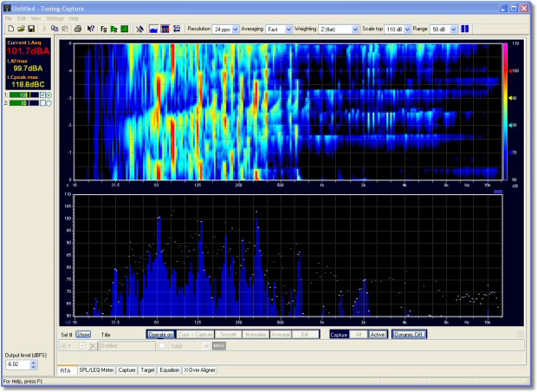
Task: Open the Settings menu
Action: click(x=55, y=18)
